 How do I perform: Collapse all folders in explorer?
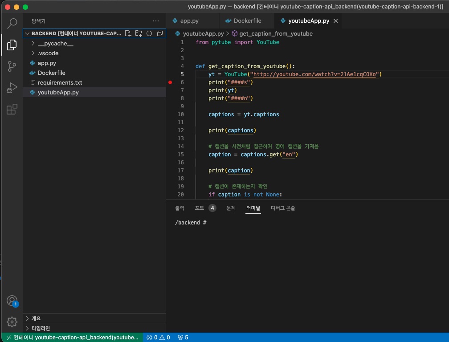[x=160, y=33]
